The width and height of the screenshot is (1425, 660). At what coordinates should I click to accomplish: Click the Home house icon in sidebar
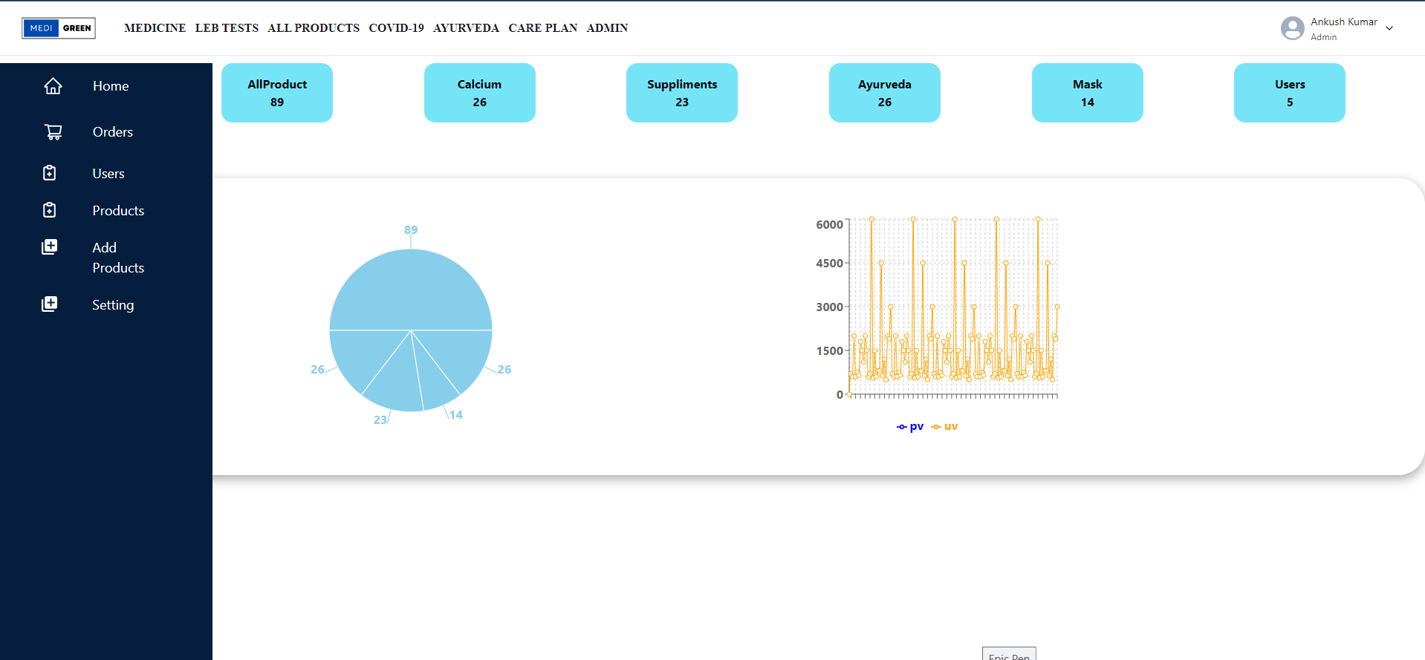tap(53, 86)
